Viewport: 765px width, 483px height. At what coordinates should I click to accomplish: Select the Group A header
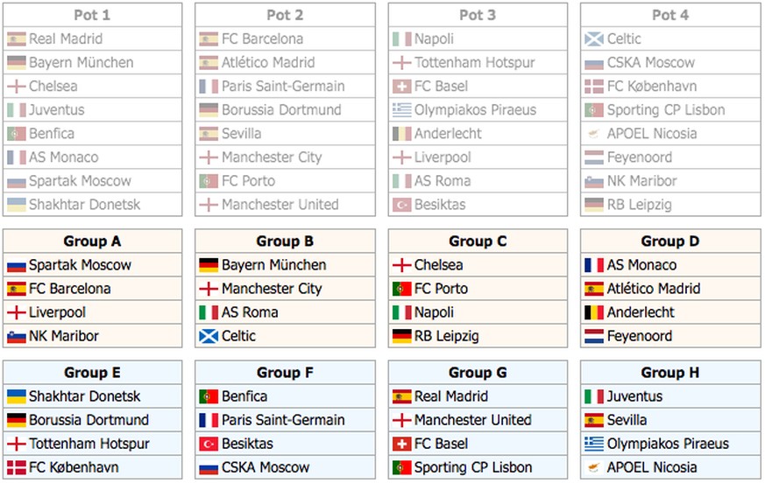point(92,241)
